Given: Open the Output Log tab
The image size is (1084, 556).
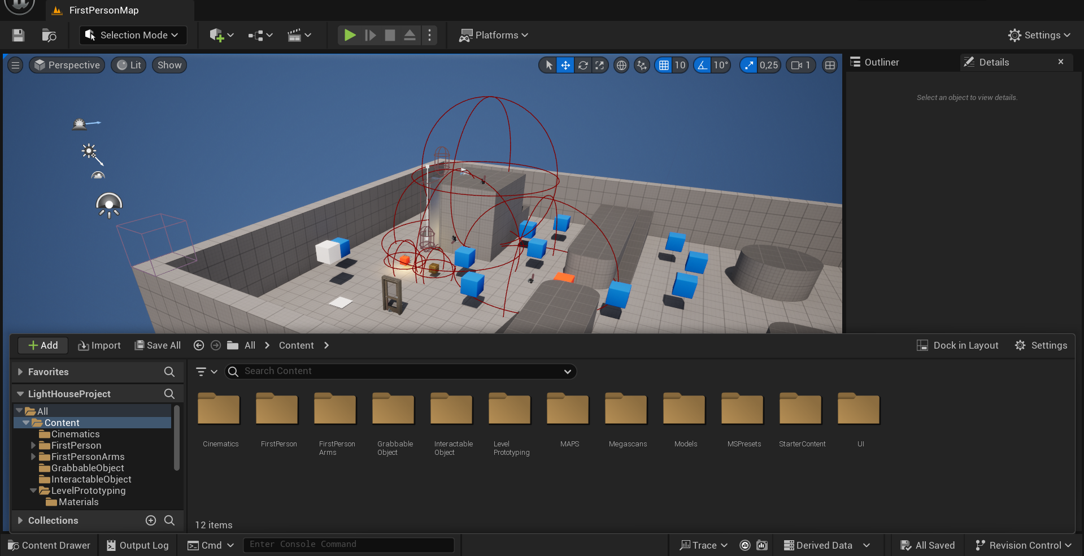Looking at the screenshot, I should [138, 545].
